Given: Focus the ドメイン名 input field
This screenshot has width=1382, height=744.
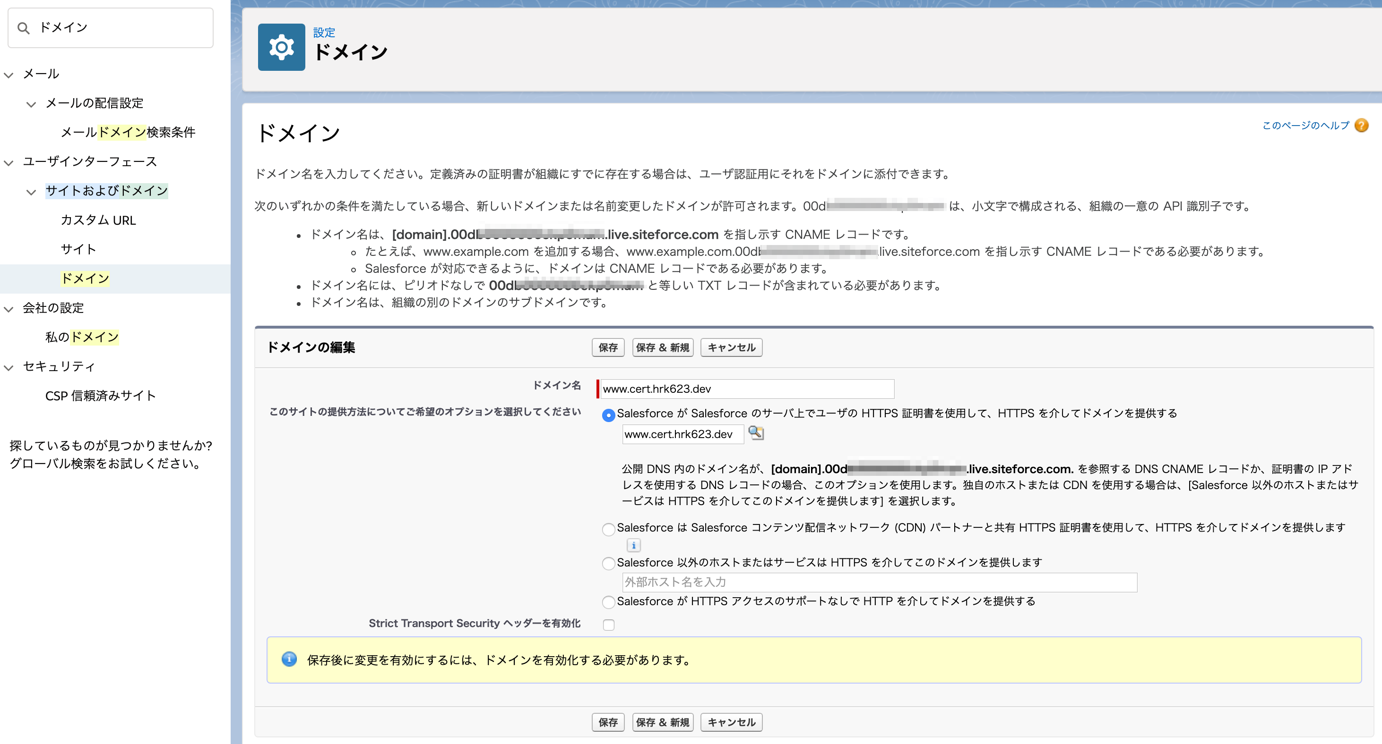Looking at the screenshot, I should click(x=747, y=389).
